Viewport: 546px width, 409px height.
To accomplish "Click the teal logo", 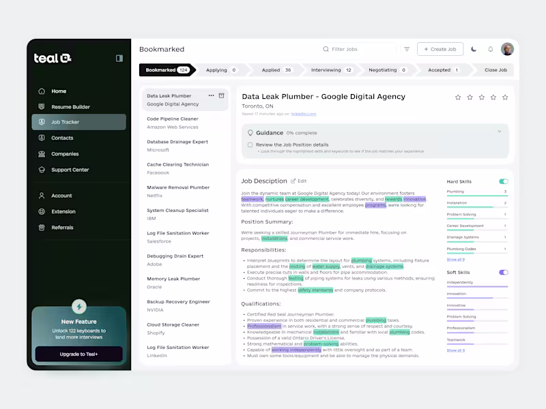I will pos(53,58).
